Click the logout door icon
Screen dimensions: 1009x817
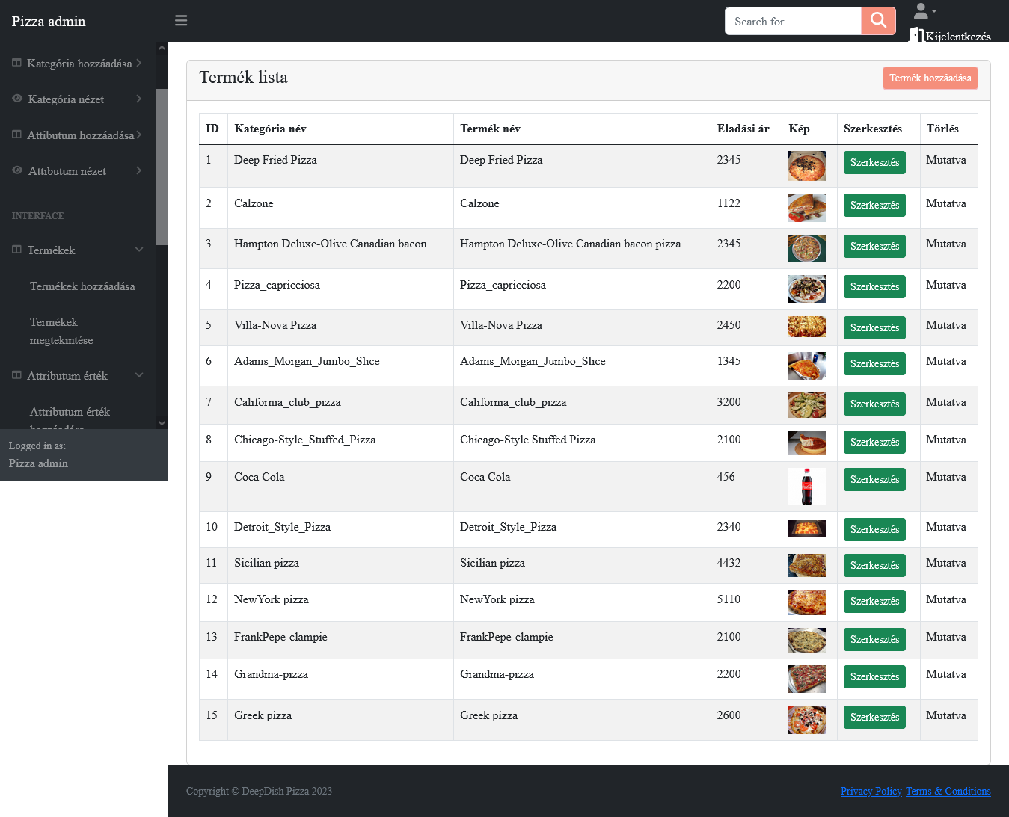(x=916, y=34)
